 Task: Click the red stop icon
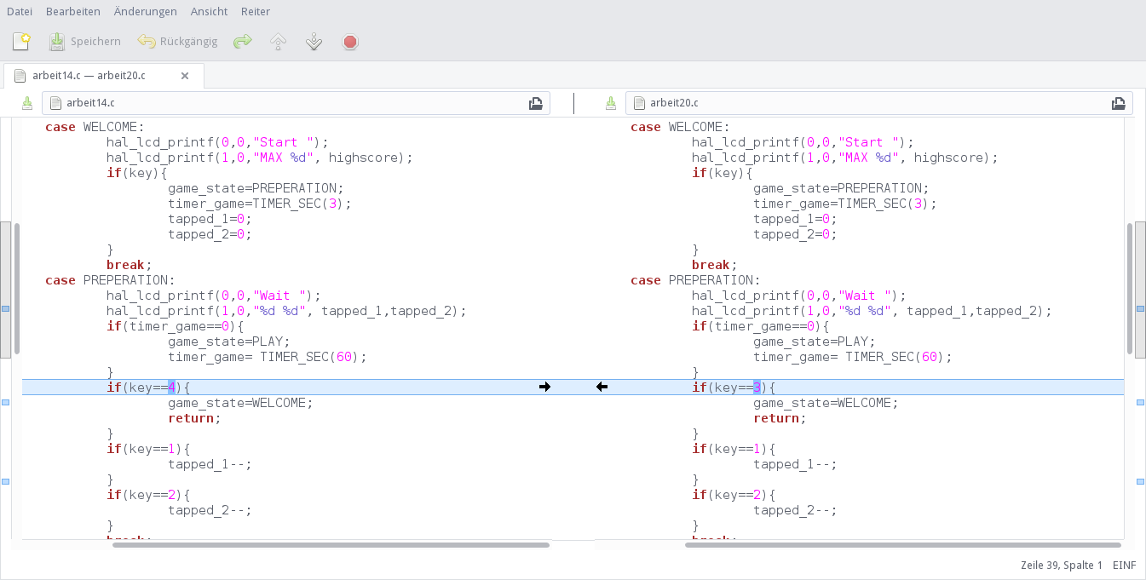pos(349,41)
